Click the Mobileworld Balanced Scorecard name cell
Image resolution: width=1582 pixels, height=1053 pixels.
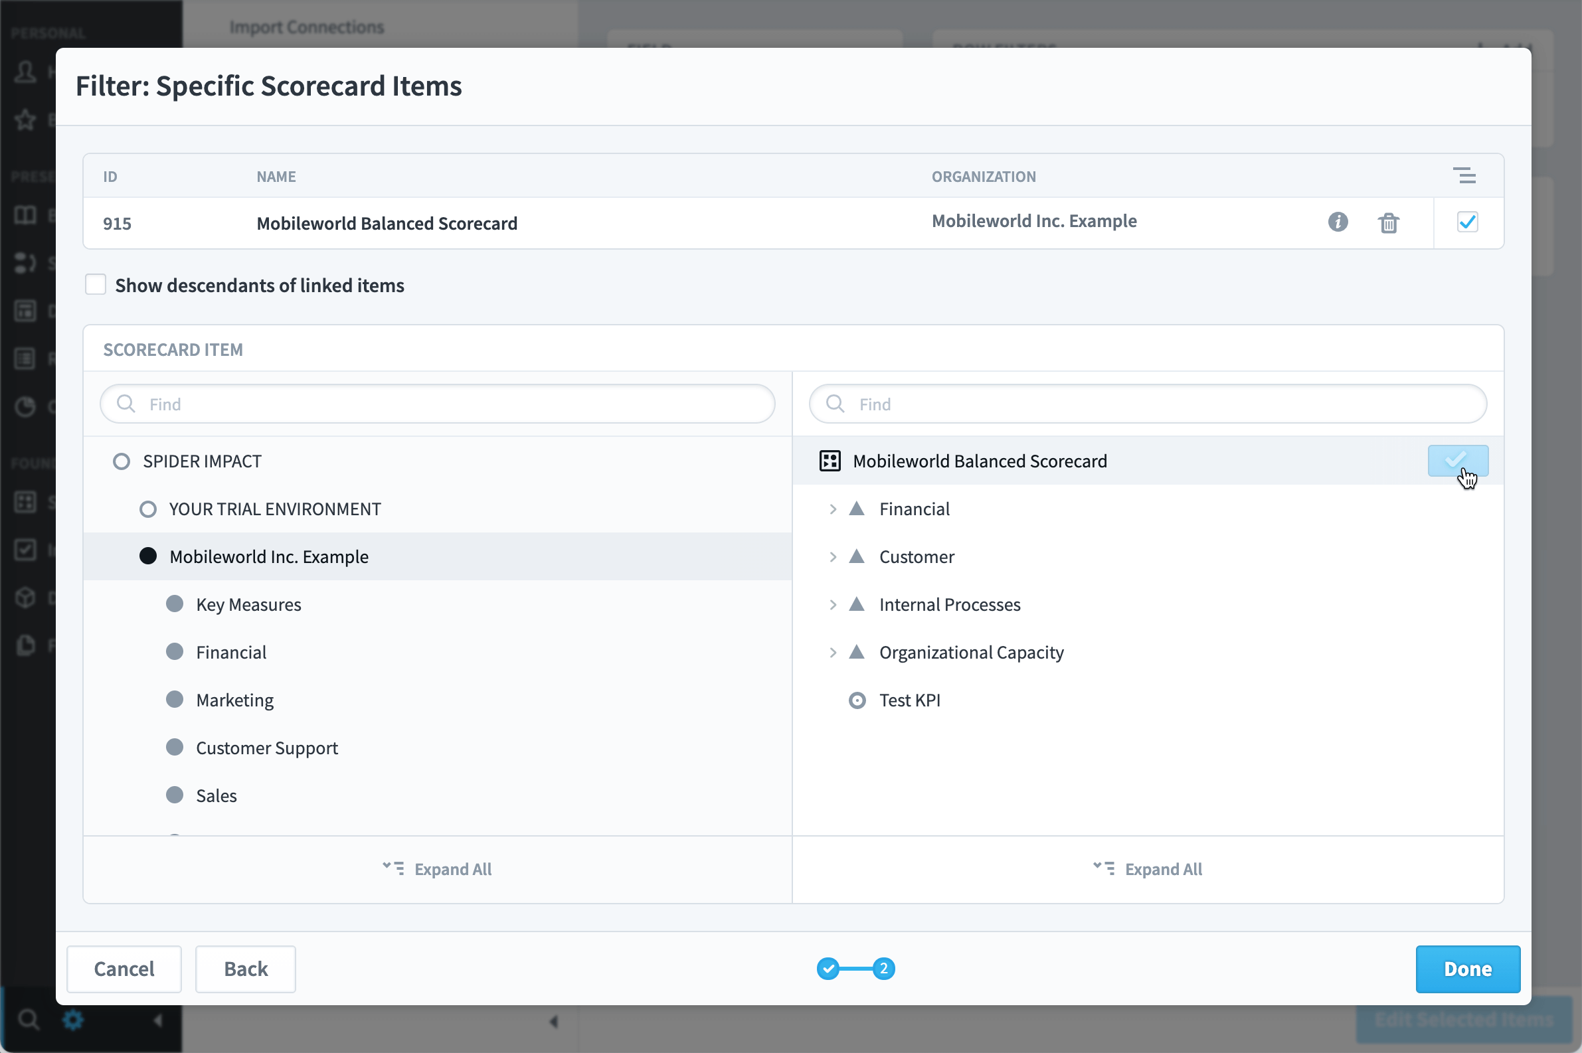pos(387,223)
